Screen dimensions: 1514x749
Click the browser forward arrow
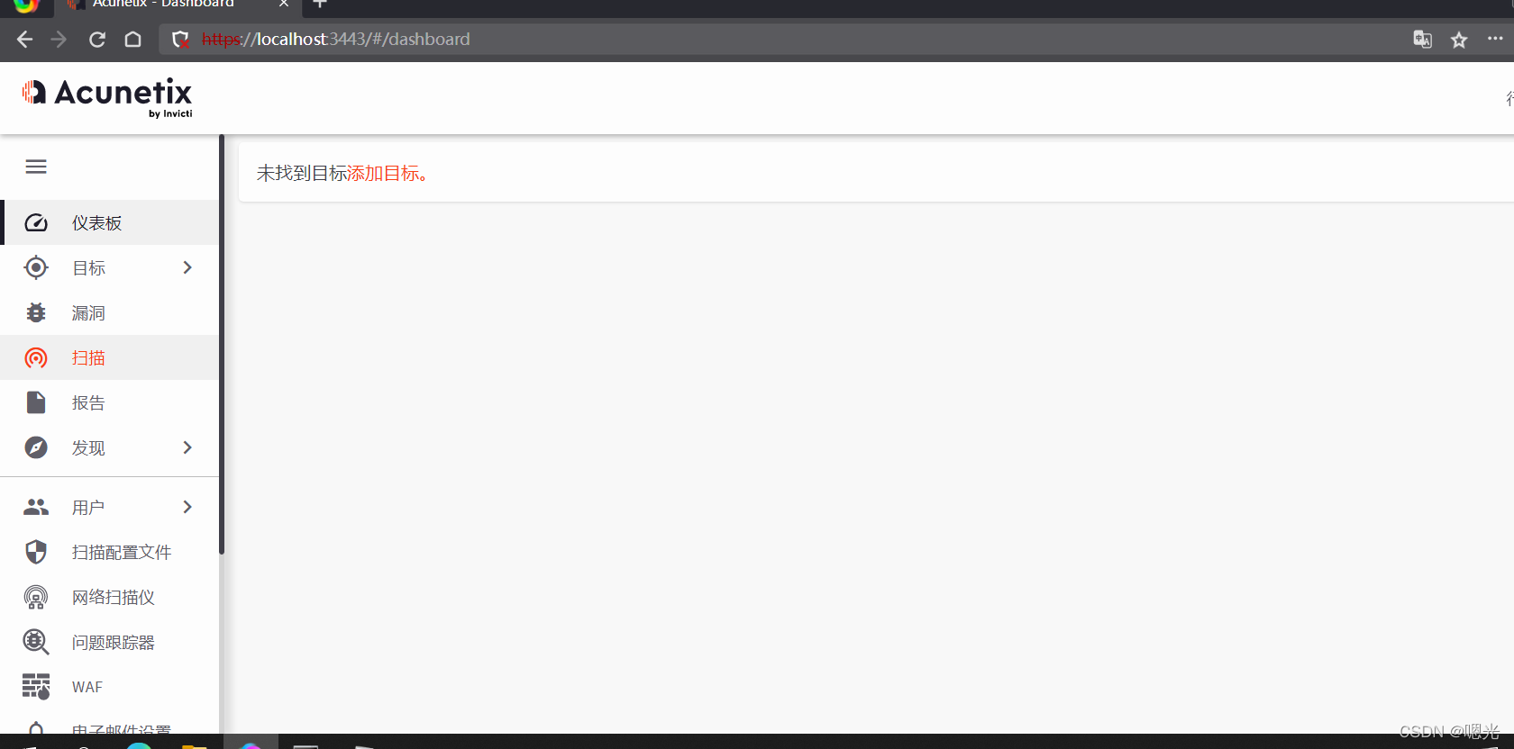coord(59,39)
